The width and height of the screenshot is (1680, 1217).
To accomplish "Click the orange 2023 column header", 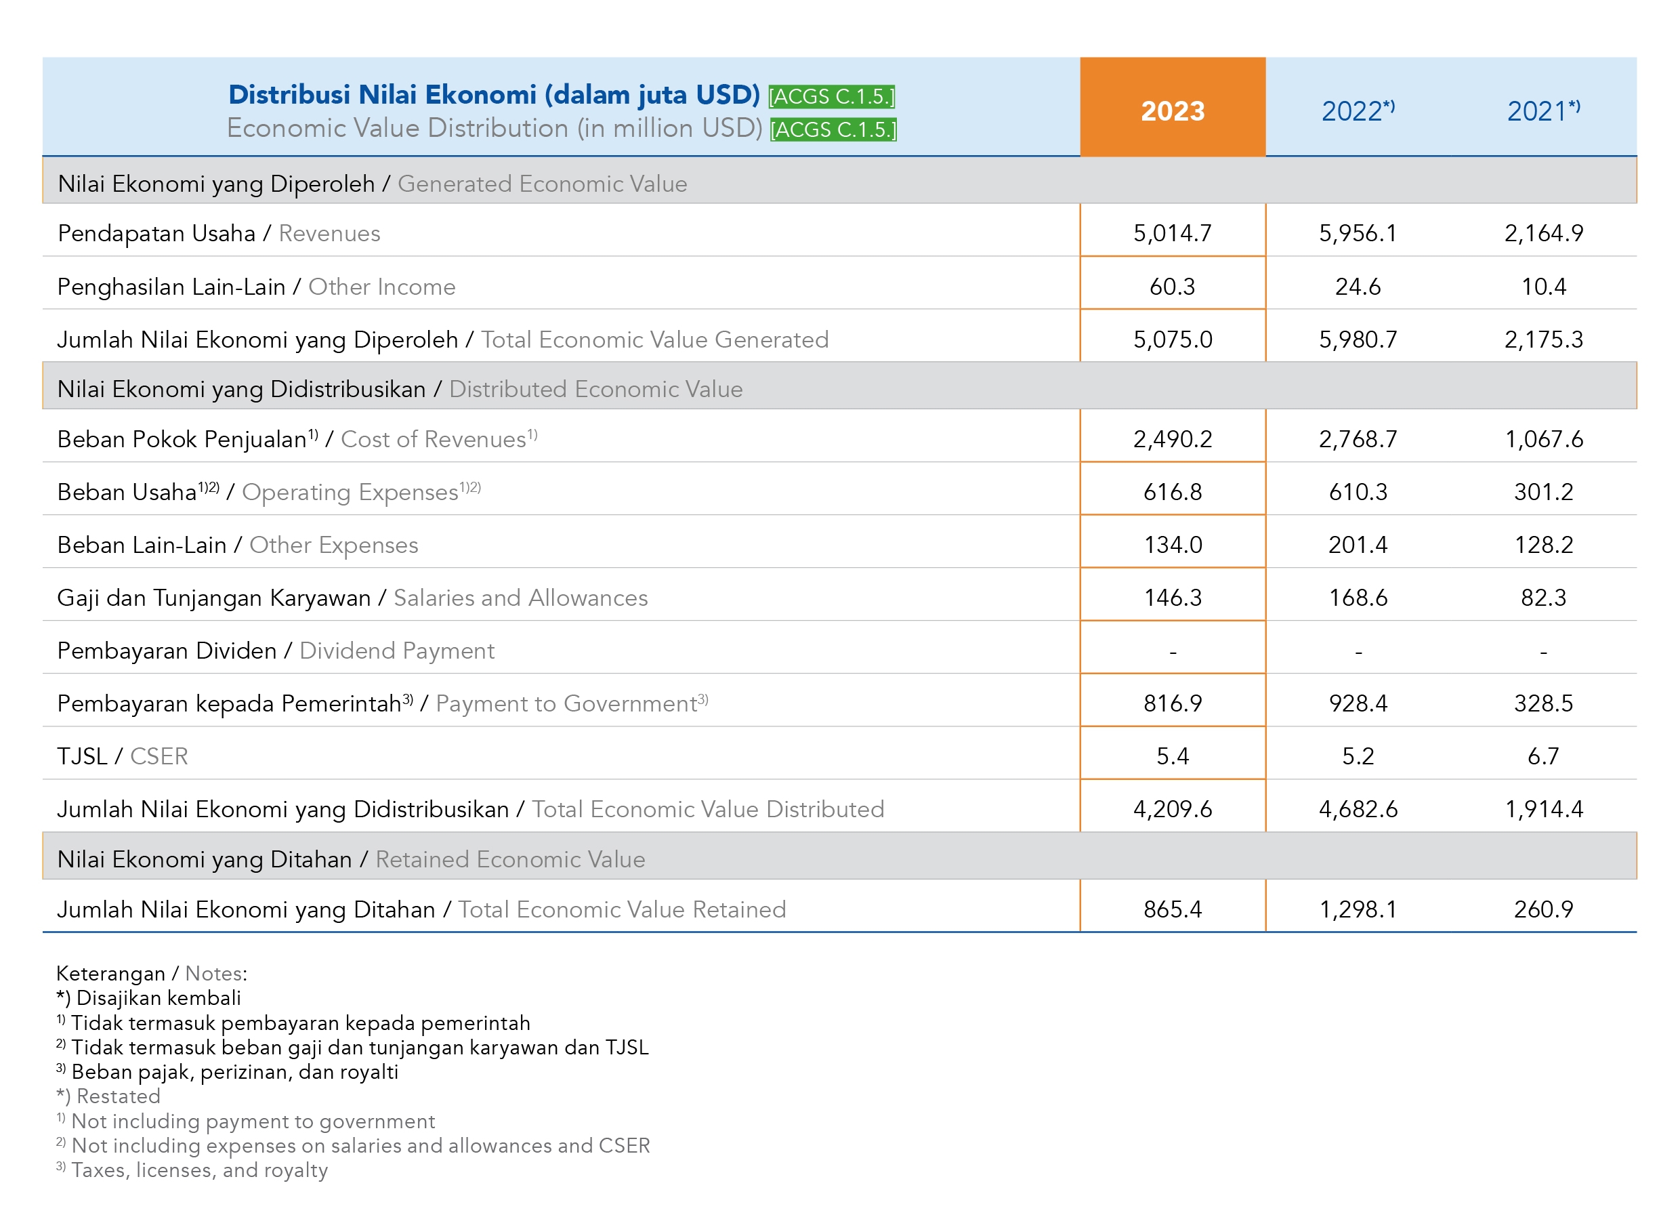I will (x=1173, y=107).
